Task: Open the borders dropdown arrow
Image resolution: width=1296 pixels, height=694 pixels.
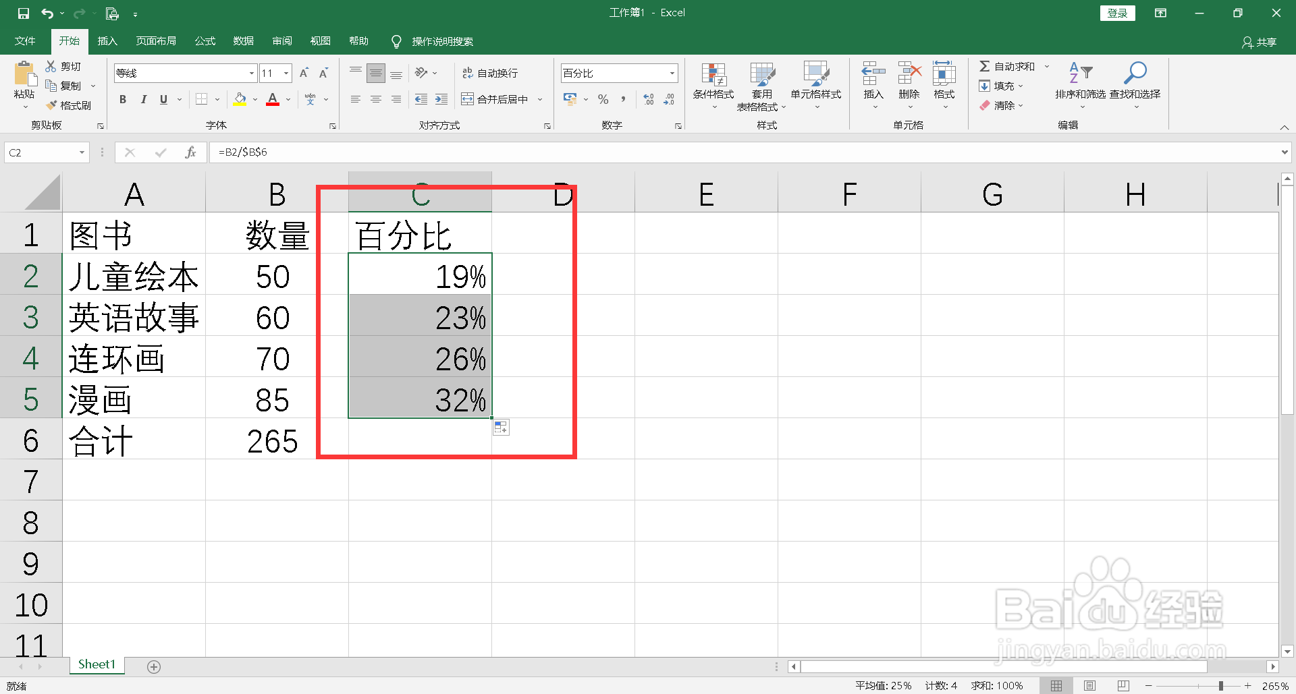Action: coord(217,100)
